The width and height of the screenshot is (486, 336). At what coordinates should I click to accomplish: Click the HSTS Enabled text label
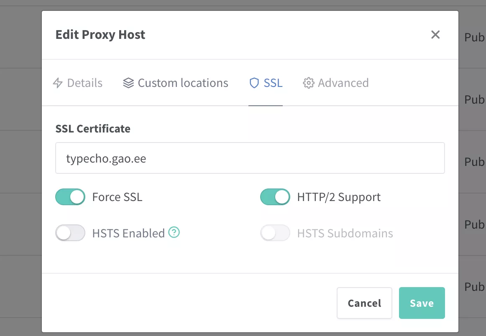click(128, 233)
